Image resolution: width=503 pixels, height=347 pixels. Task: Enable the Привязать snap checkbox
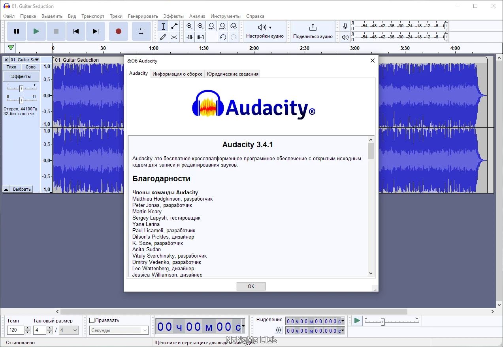[x=92, y=320]
